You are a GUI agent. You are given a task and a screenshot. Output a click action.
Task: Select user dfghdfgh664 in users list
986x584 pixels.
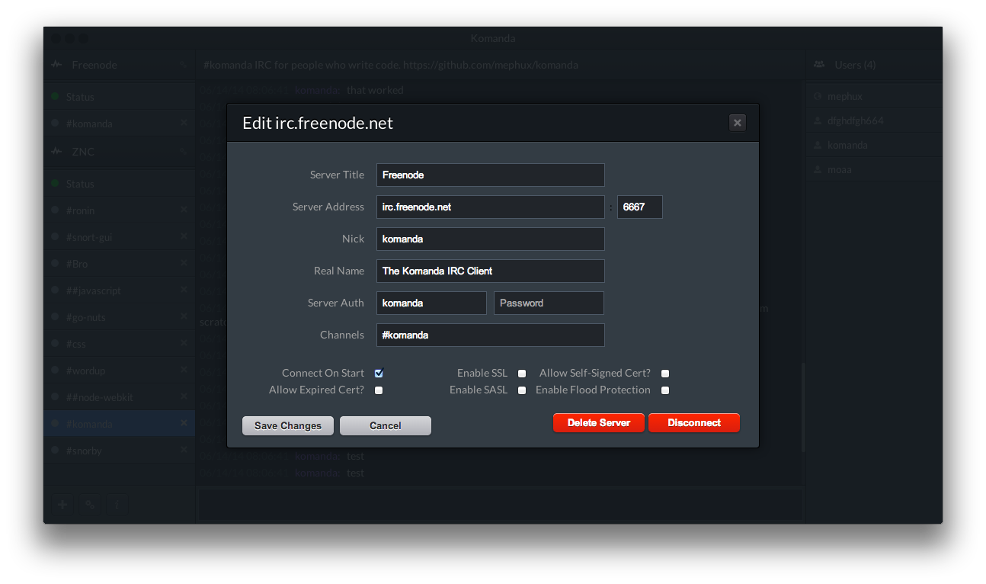874,121
